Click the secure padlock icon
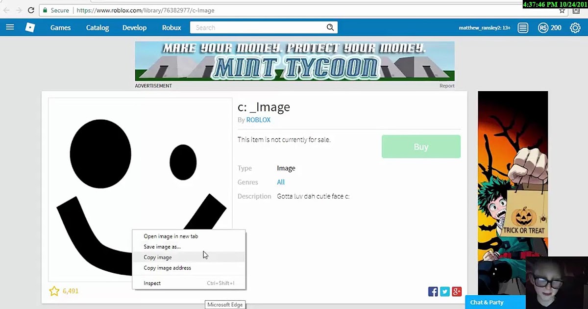Image resolution: width=588 pixels, height=309 pixels. tap(45, 10)
